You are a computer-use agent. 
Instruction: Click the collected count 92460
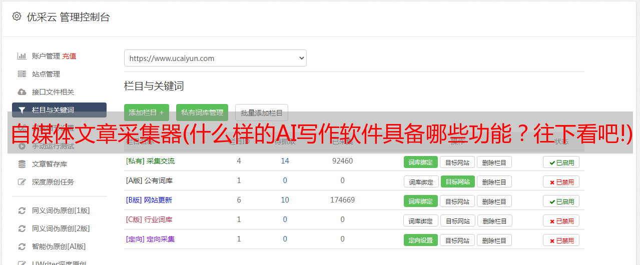click(342, 161)
